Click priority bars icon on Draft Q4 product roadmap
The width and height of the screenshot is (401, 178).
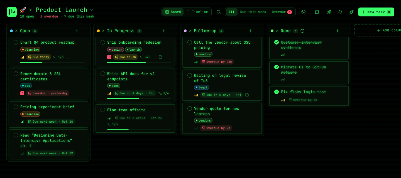pos(22,57)
